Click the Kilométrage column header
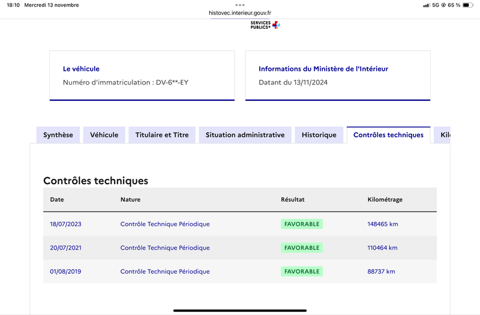Screen dimensions: 480x315 point(385,200)
